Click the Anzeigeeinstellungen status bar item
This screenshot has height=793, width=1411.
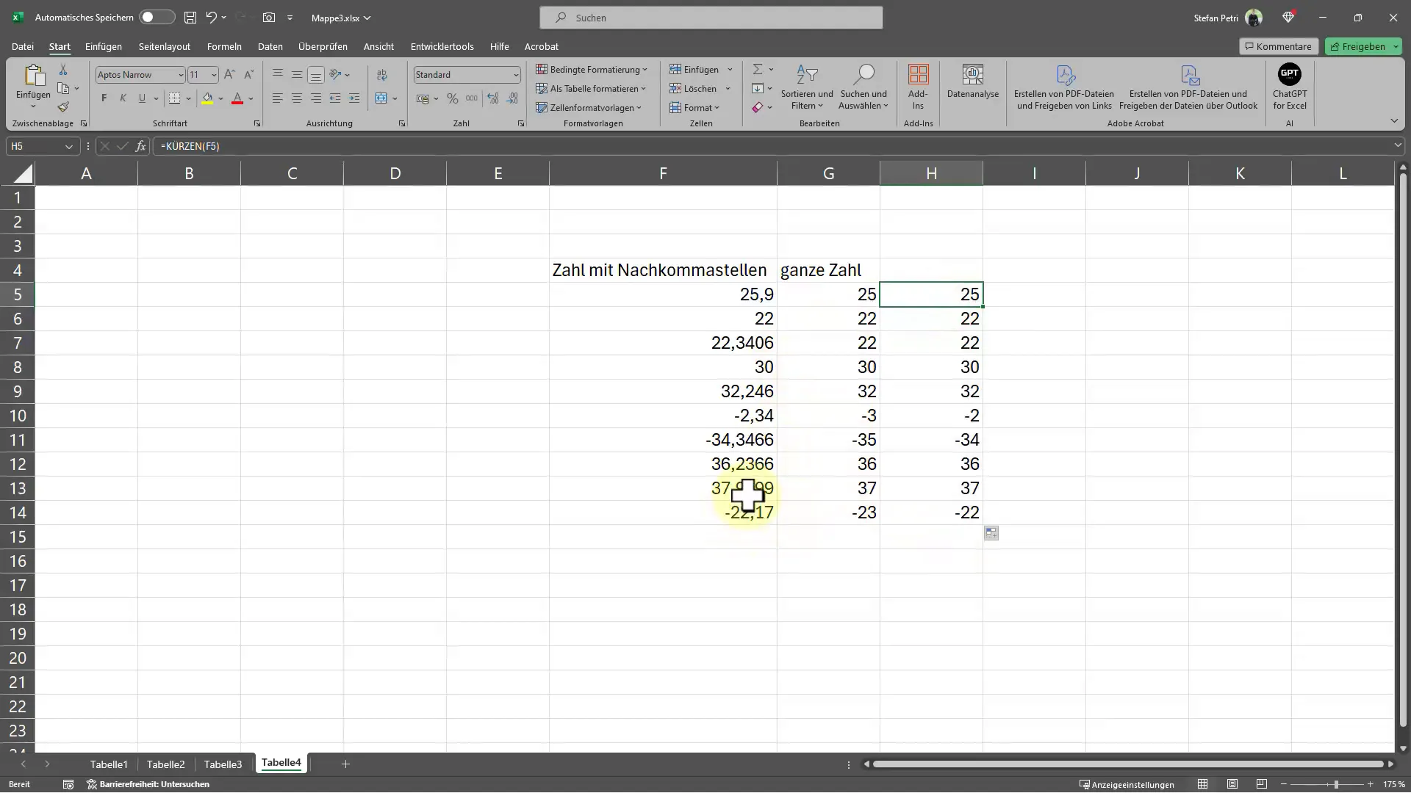1127,784
